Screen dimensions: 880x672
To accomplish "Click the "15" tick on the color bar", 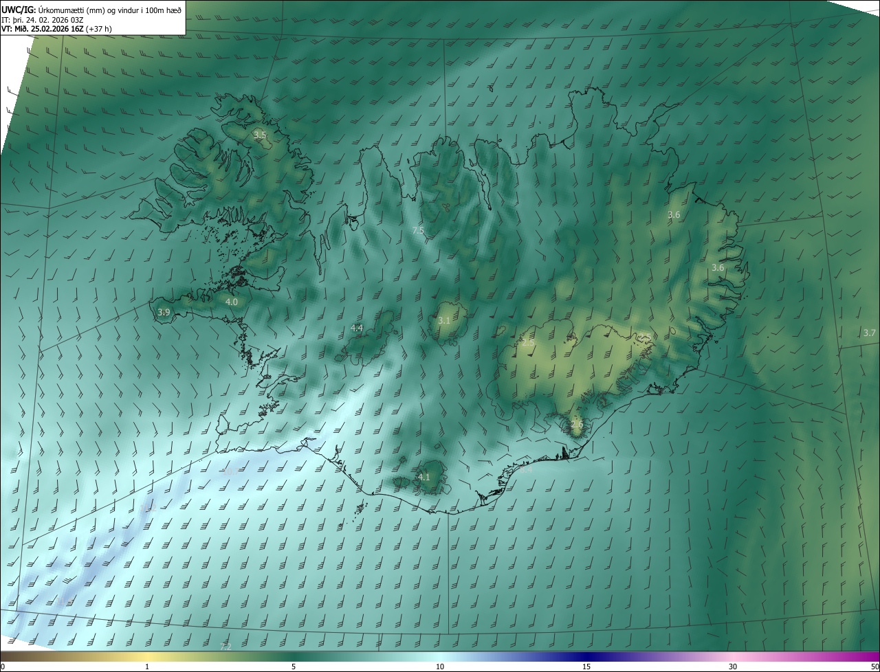I will point(586,667).
